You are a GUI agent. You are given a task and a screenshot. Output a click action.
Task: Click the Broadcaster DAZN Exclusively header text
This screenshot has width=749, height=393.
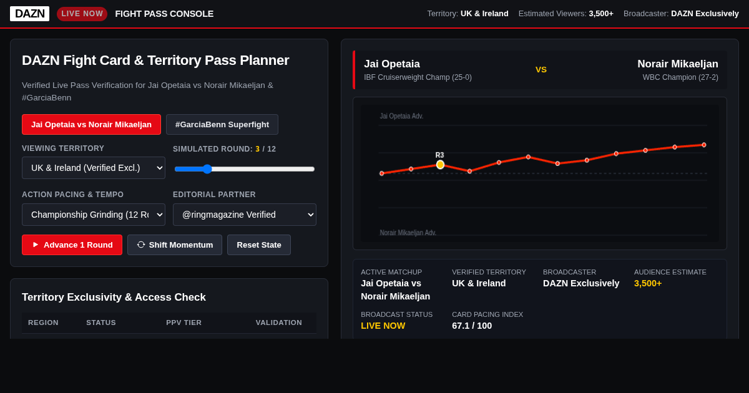(681, 14)
